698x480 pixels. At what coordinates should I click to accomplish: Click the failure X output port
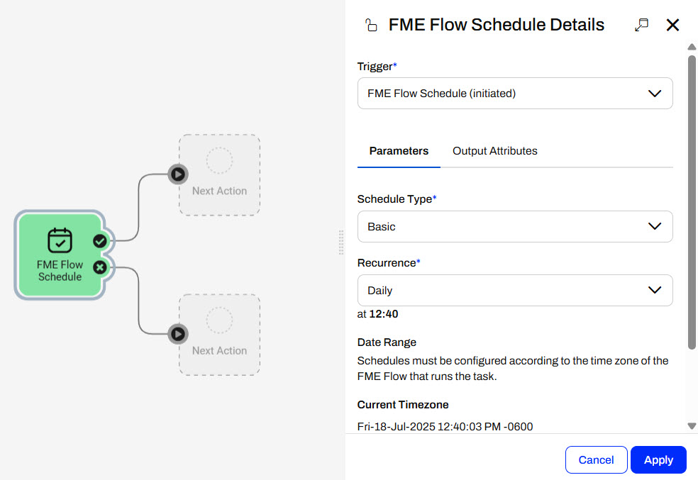(x=100, y=267)
